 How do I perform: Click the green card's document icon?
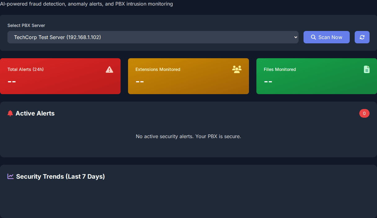367,69
